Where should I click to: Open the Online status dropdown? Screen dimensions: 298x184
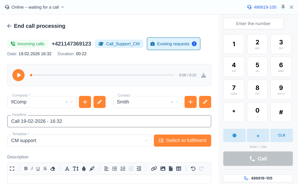tap(34, 7)
